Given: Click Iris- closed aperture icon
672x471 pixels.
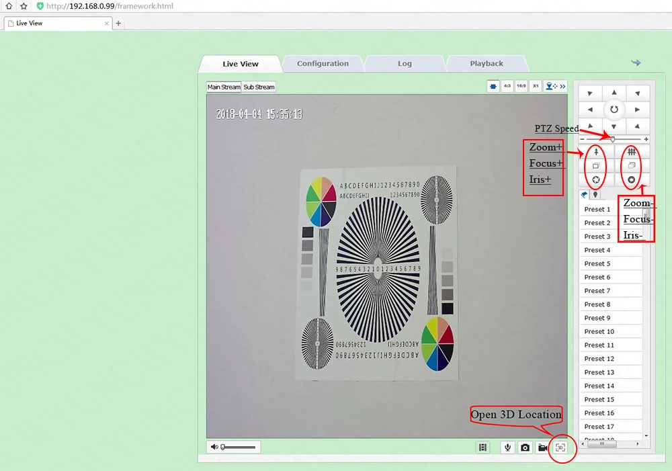Looking at the screenshot, I should pos(632,180).
